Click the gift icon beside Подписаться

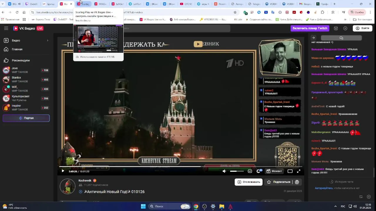tap(297, 182)
